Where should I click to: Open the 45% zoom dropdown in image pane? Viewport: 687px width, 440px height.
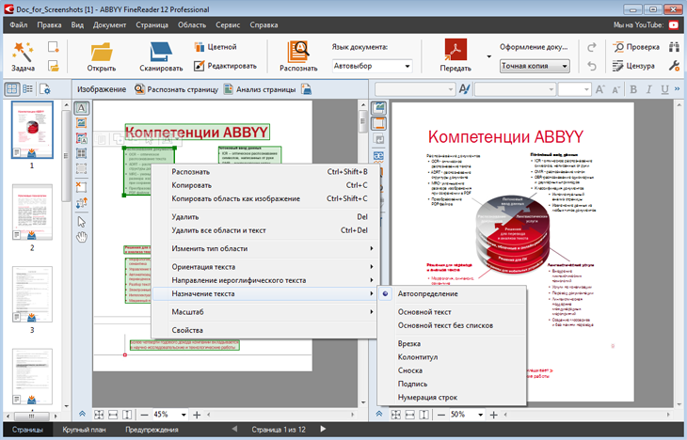tap(184, 415)
